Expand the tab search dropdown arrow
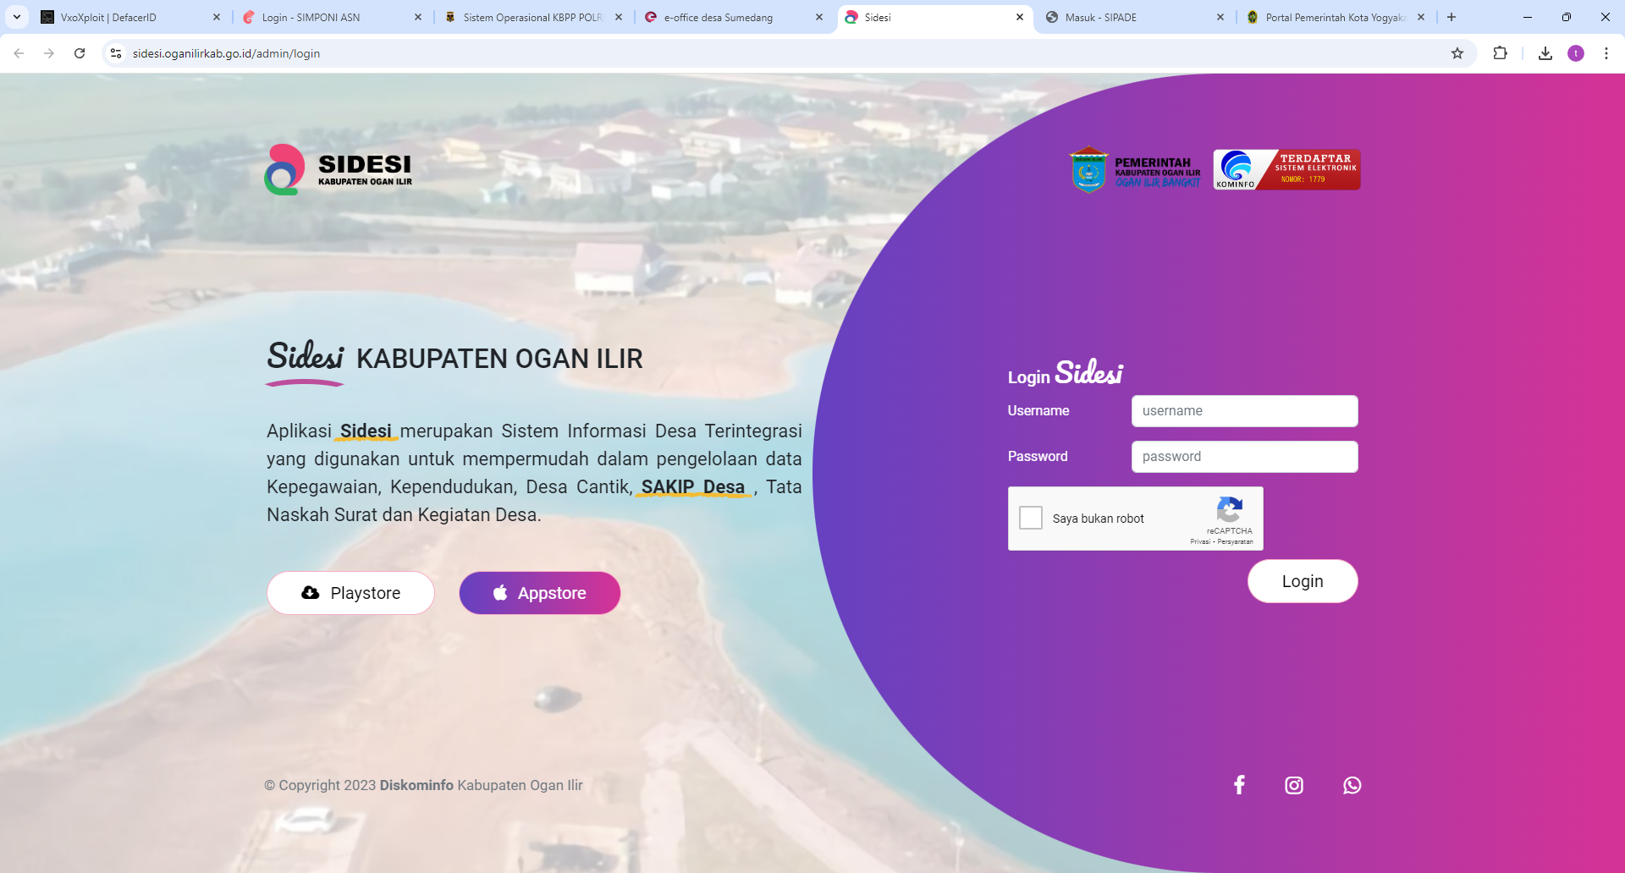The height and width of the screenshot is (873, 1625). pyautogui.click(x=17, y=17)
